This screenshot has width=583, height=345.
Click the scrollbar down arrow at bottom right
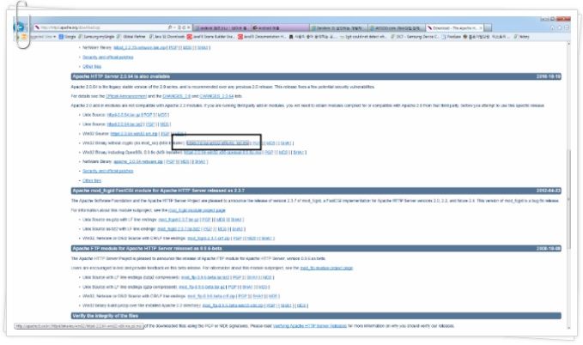pos(568,328)
